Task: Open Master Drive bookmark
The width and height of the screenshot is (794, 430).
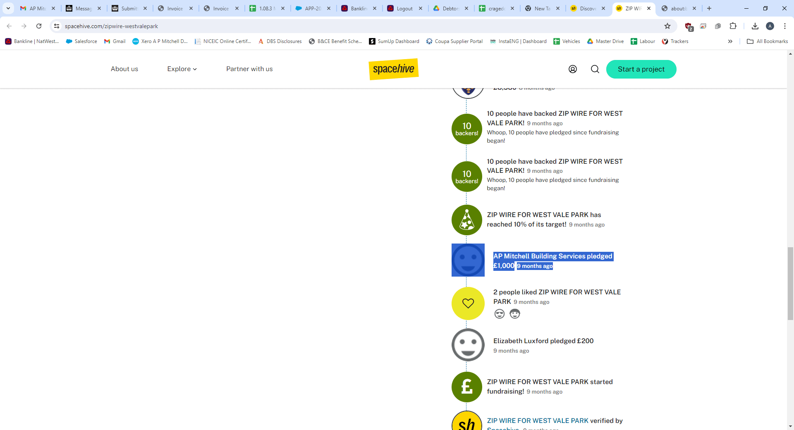Action: (605, 41)
